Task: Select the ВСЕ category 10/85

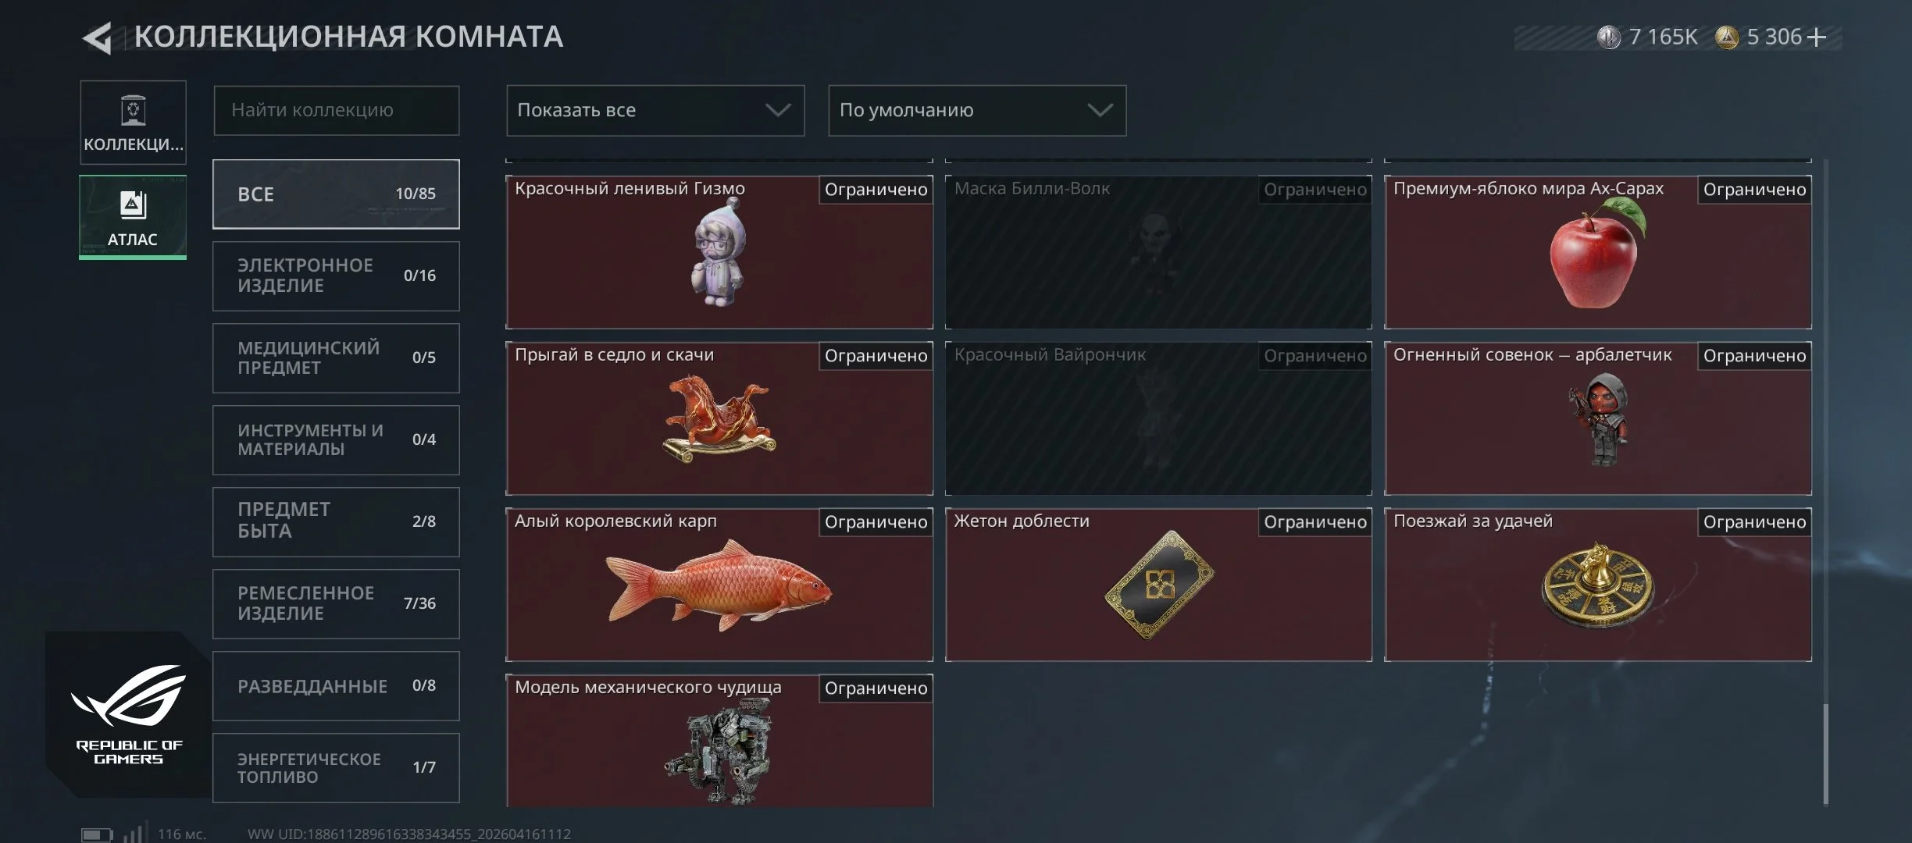Action: 336,194
